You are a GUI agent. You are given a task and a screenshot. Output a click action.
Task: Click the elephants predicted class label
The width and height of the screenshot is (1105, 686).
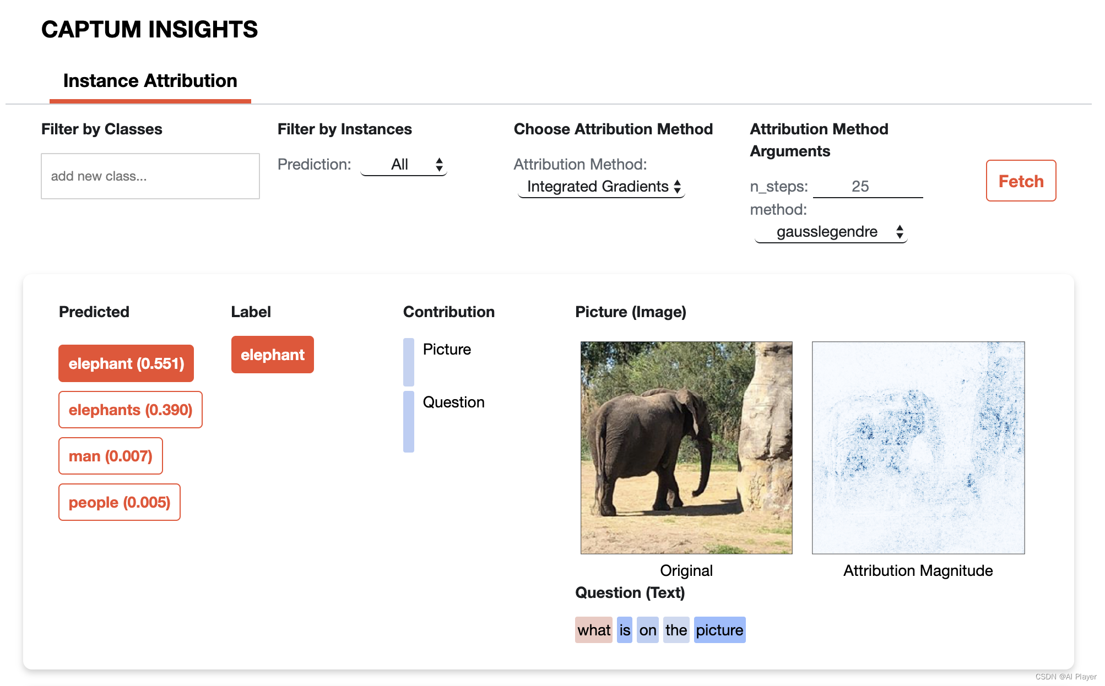tap(129, 410)
